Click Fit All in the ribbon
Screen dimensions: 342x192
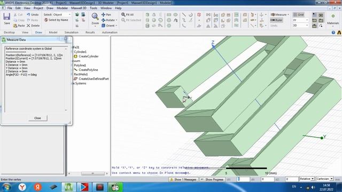click(x=127, y=14)
